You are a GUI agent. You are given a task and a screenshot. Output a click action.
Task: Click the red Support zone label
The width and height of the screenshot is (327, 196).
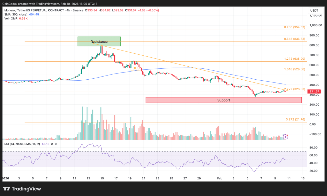click(x=223, y=100)
